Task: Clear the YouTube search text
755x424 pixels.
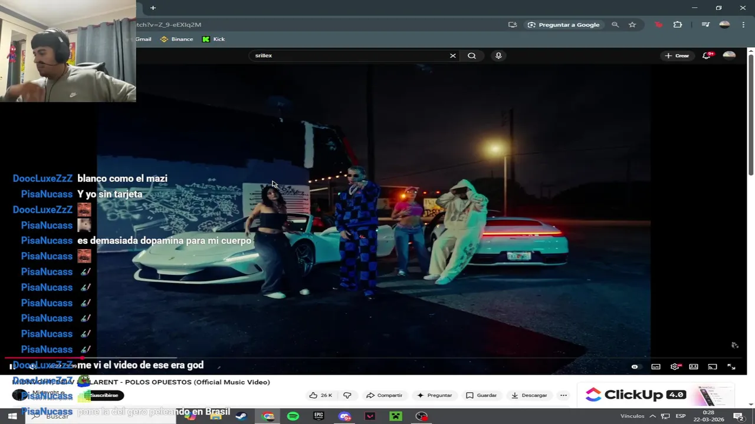Action: pos(453,55)
